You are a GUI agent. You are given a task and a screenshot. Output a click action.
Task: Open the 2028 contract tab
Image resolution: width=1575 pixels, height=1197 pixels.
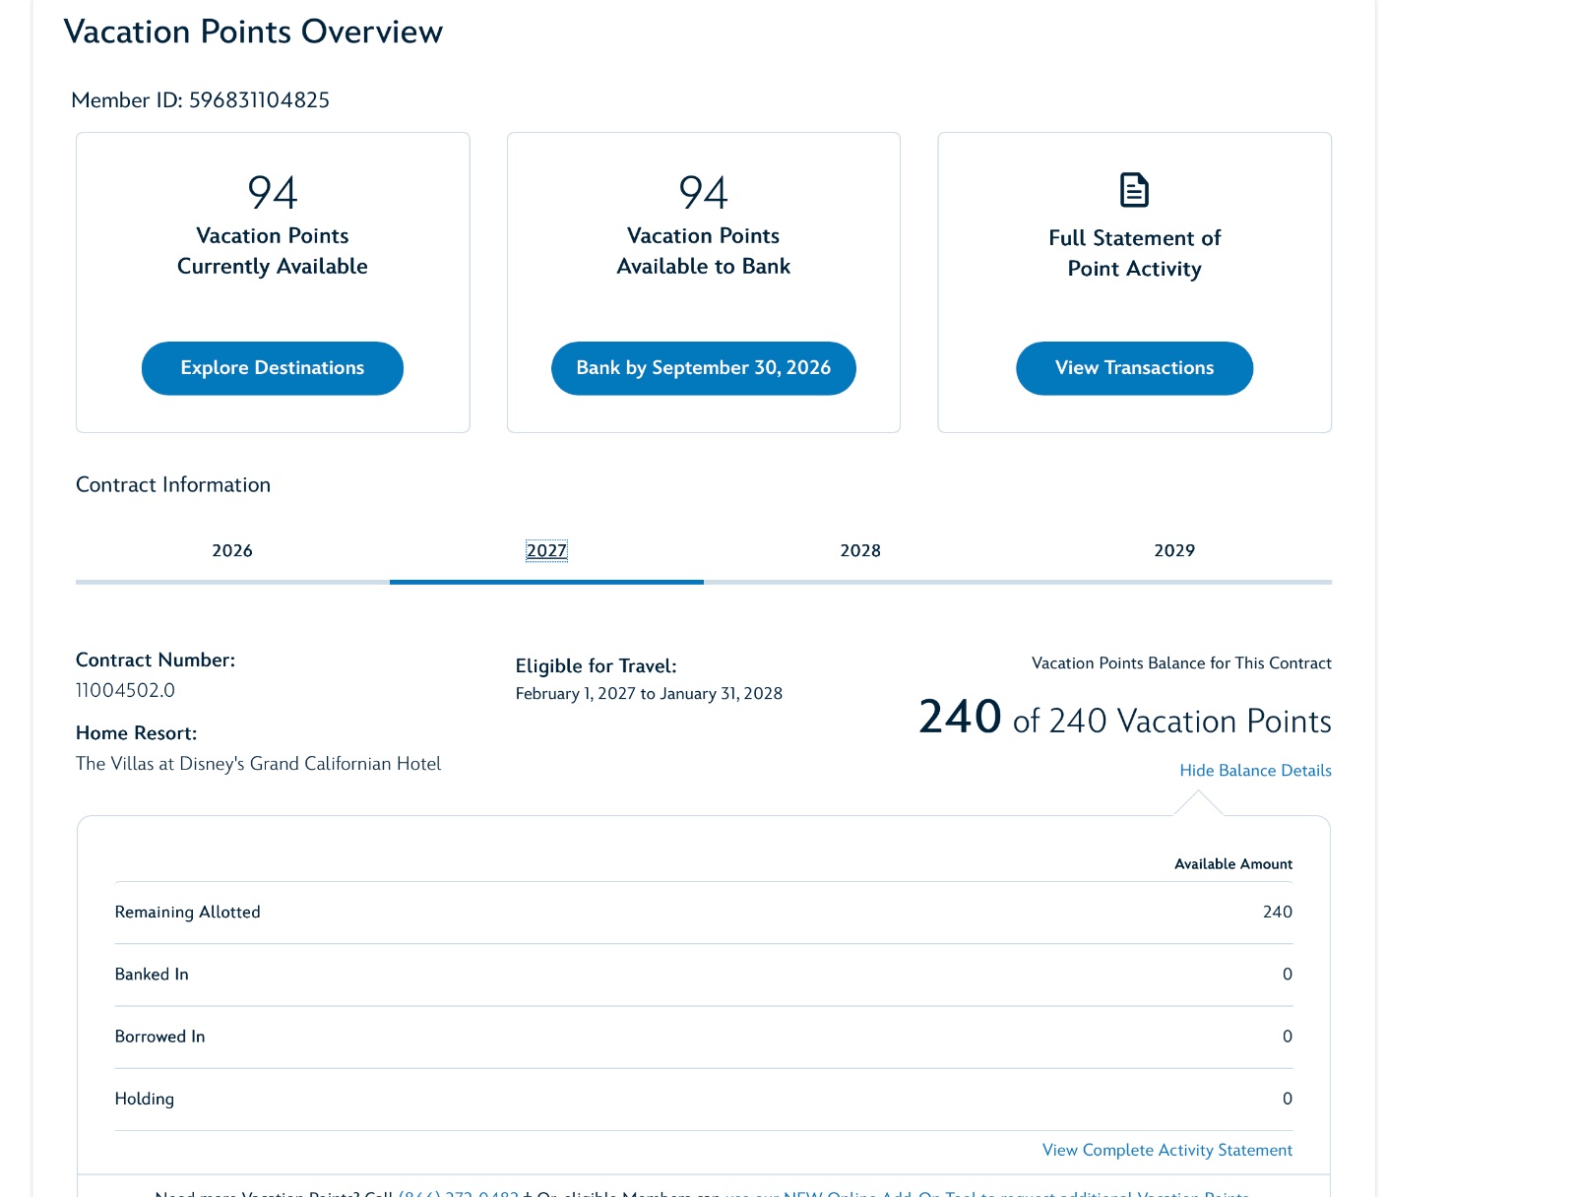(x=860, y=550)
